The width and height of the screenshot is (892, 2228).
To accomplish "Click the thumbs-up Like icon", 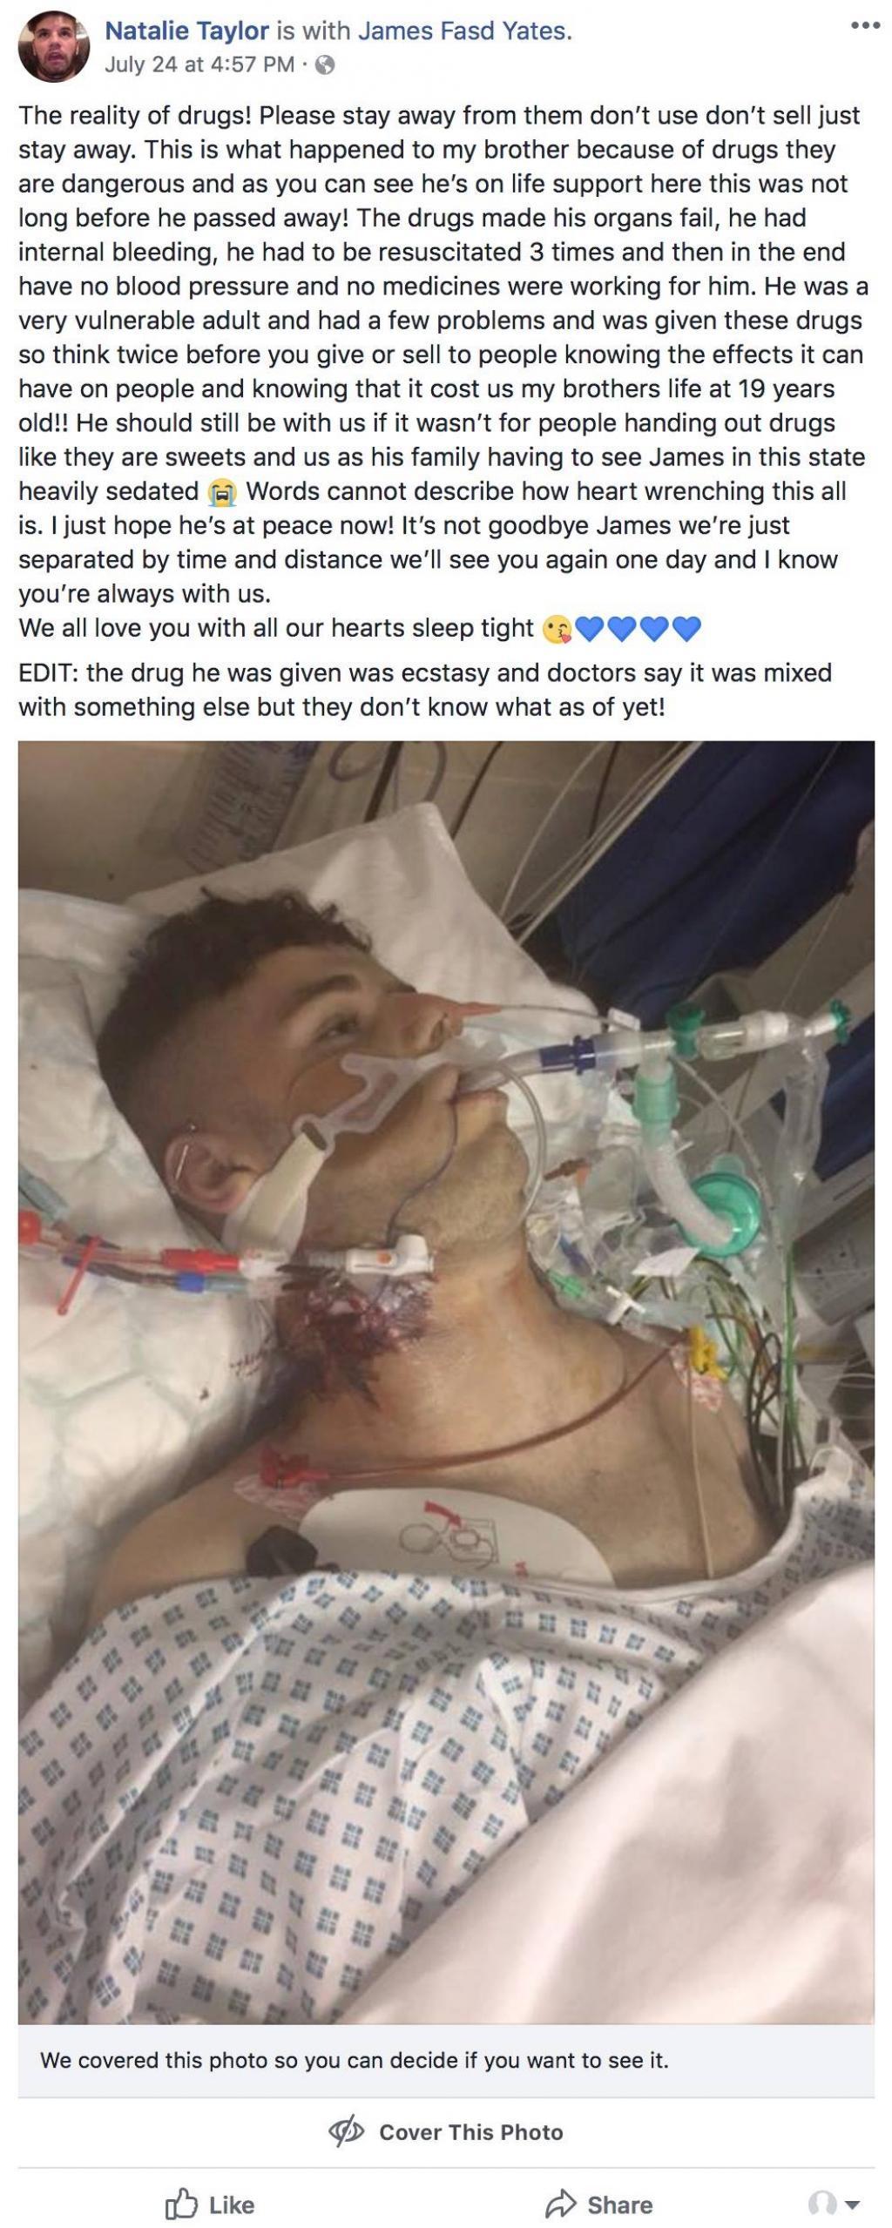I will (181, 2204).
